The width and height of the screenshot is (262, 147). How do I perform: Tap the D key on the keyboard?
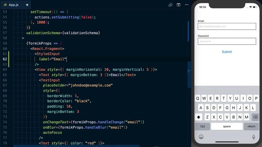click(214, 108)
